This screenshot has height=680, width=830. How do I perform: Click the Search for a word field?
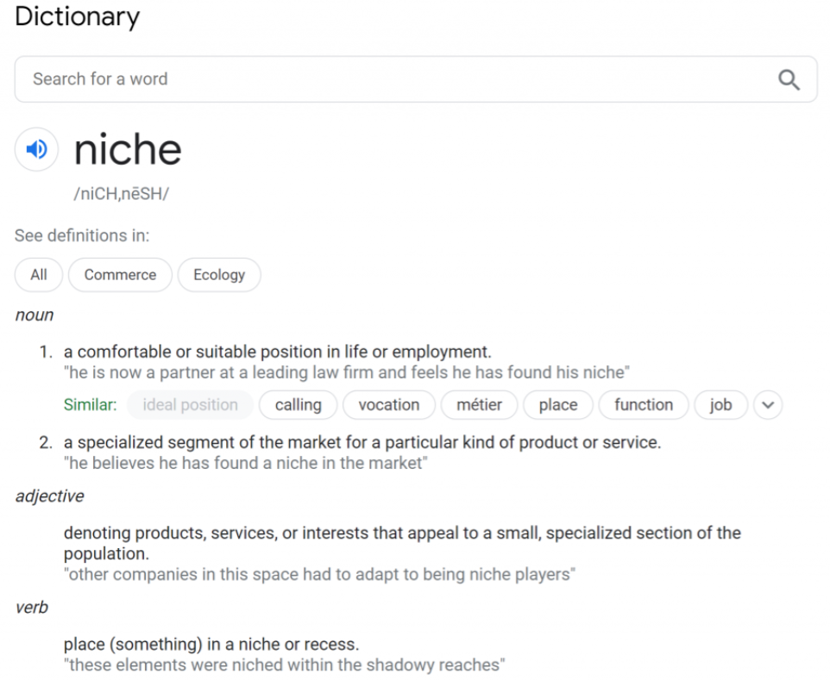(x=416, y=79)
